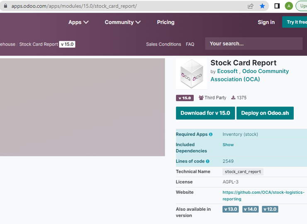Viewport: 307px width, 224px height.
Task: Click the AGPL-3 license value
Action: click(x=230, y=182)
